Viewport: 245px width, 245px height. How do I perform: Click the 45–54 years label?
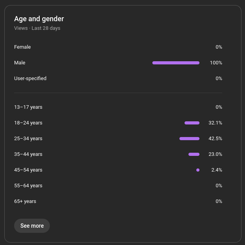[x=28, y=170]
